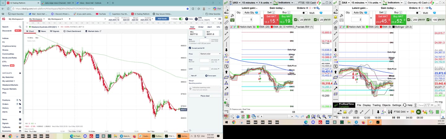Image resolution: width=446 pixels, height=139 pixels.
Task: Click the wrench settings icon in UKX order panel
Action: click(232, 15)
